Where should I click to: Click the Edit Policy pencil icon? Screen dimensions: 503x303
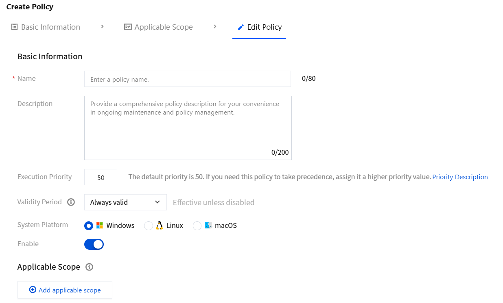(241, 27)
